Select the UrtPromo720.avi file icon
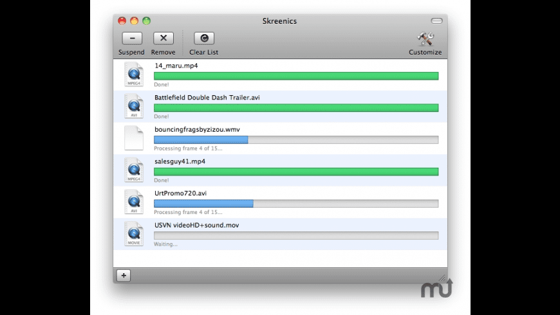Viewport: 560px width, 315px height. 134,202
